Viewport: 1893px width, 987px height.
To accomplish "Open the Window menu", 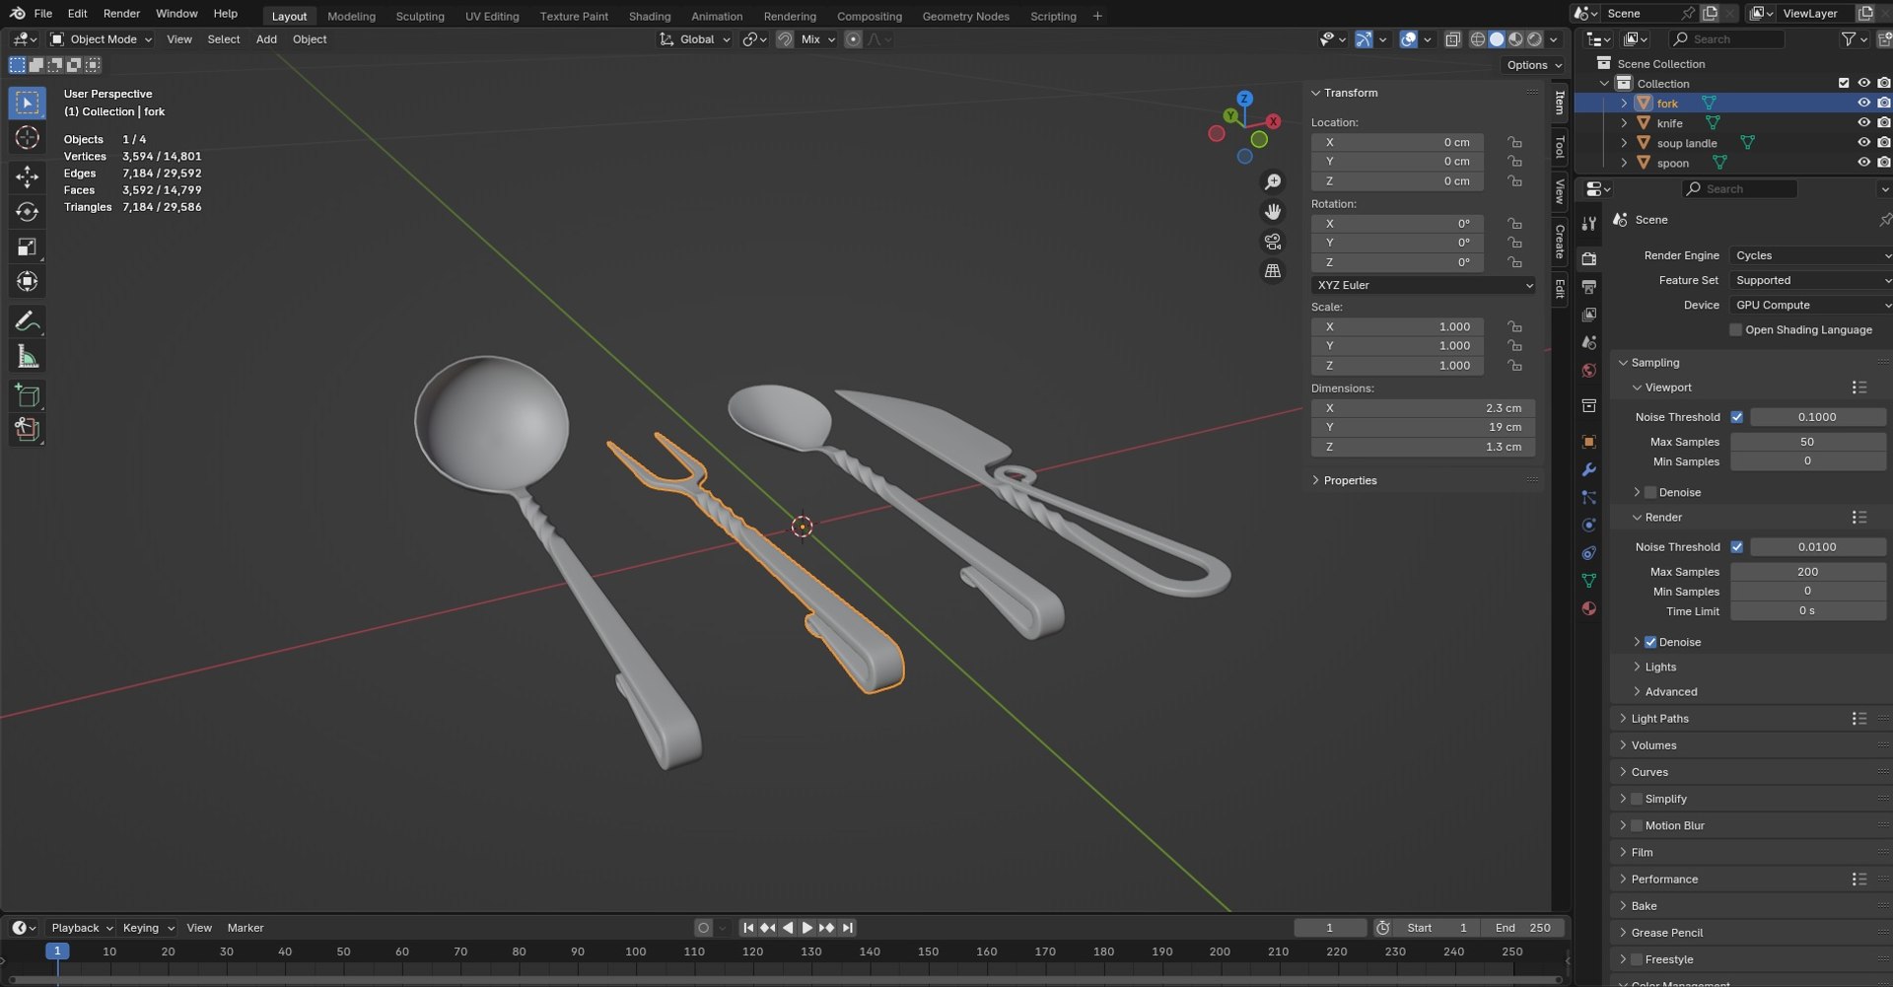I will coord(176,14).
